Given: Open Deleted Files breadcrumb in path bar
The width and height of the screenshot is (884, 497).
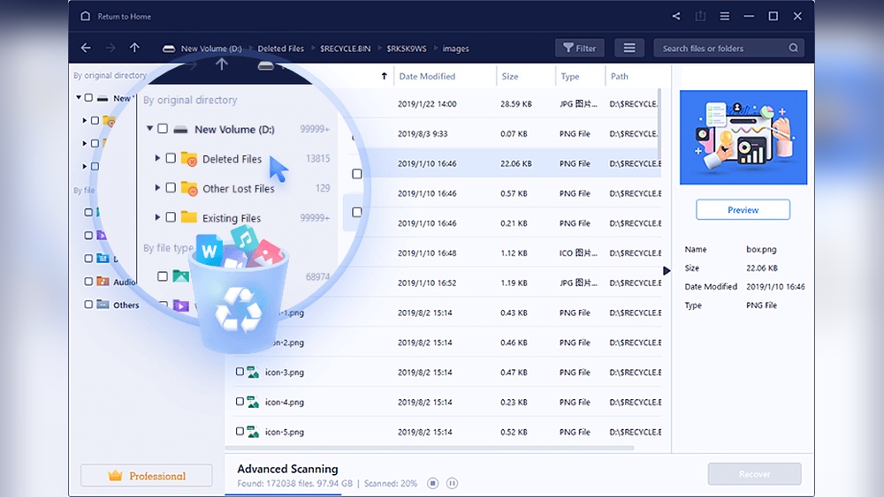Looking at the screenshot, I should (281, 49).
